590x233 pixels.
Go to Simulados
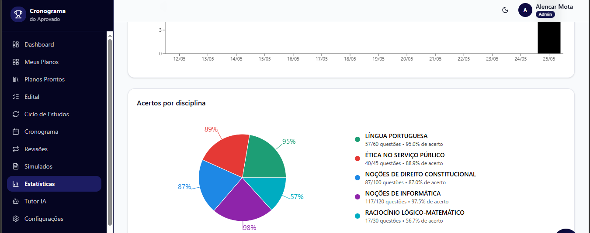[54, 166]
